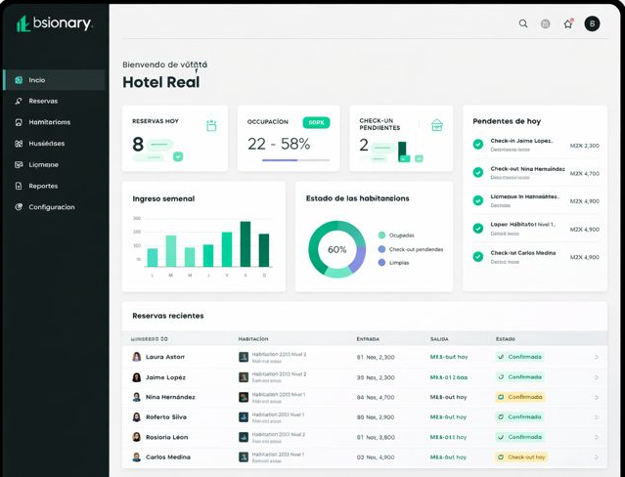This screenshot has height=477, width=625.
Task: Open the user profile avatar B
Action: [x=592, y=23]
